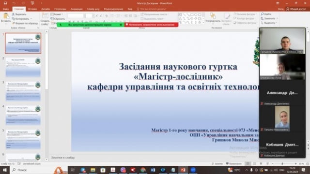This screenshot has width=310, height=174.
Task: Toggle Заметки (Notes) pane in status bar
Action: pos(217,164)
